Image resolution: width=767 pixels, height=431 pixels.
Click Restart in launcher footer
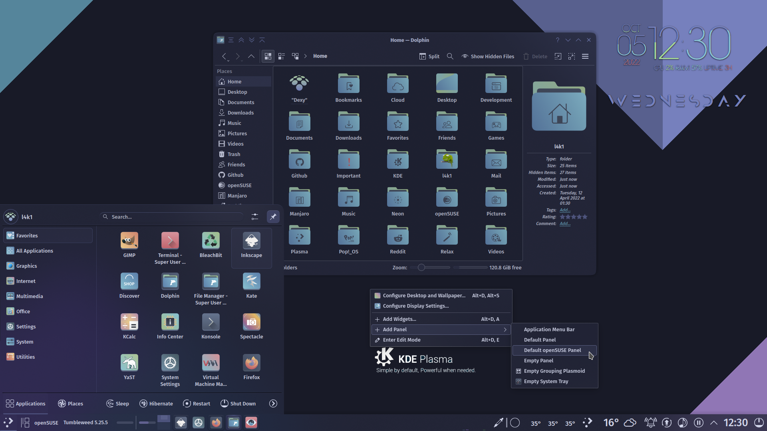coord(197,403)
